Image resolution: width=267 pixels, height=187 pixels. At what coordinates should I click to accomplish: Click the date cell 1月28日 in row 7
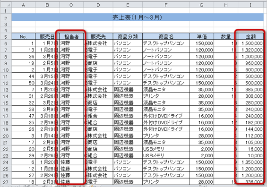point(47,50)
